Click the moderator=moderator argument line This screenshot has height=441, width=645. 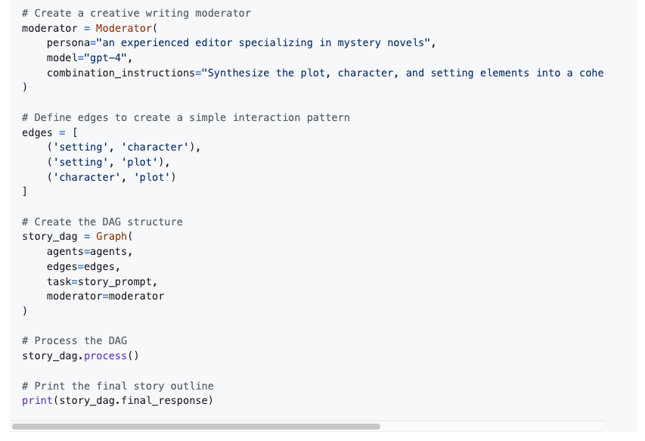tap(105, 296)
